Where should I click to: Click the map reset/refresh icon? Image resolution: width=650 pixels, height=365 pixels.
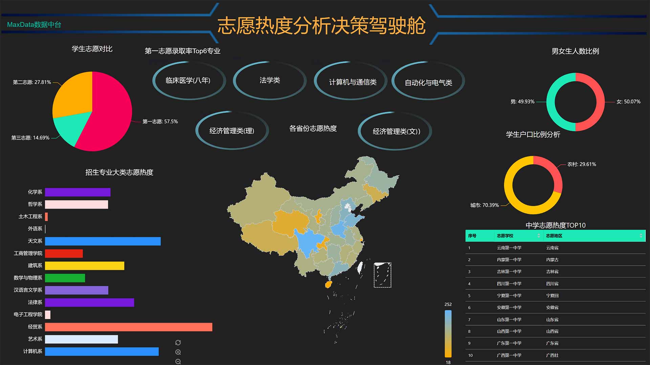pyautogui.click(x=178, y=343)
